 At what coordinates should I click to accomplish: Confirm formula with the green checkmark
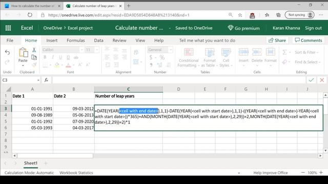311,80
